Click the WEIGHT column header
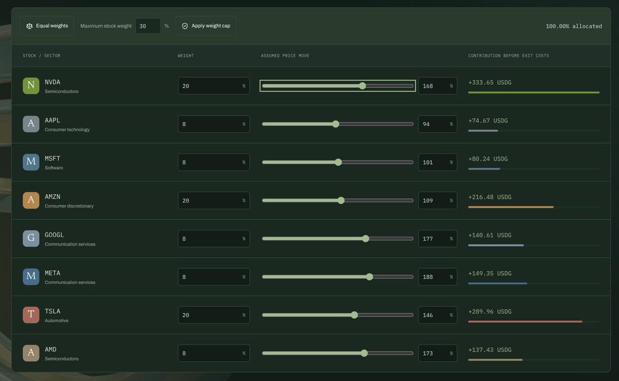The width and height of the screenshot is (619, 381). point(186,56)
